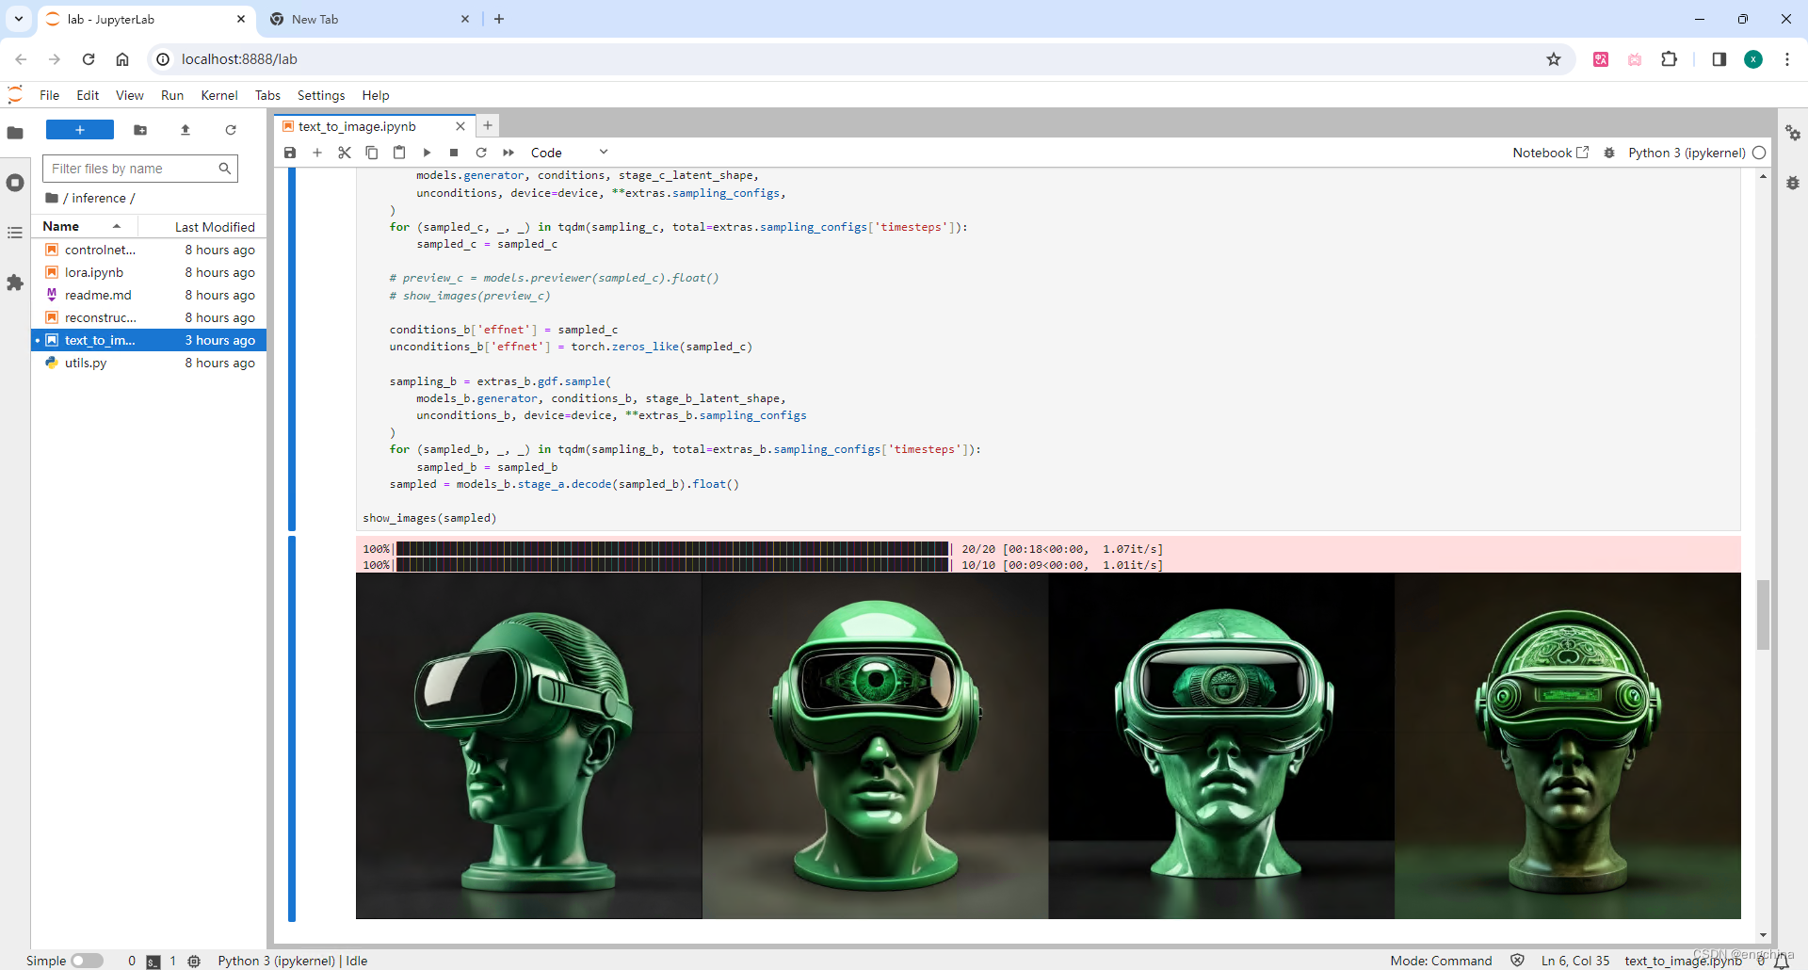Reload the browser page
Screen dimensions: 1808x970
pos(89,59)
